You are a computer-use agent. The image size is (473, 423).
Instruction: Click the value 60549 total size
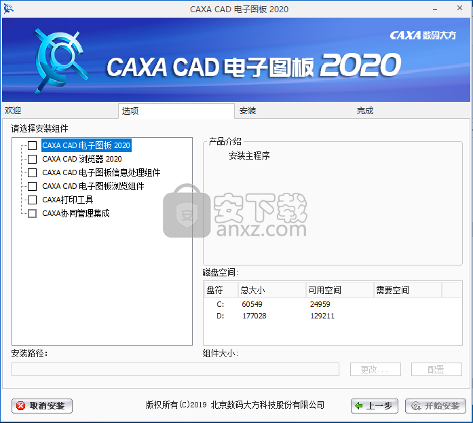252,304
